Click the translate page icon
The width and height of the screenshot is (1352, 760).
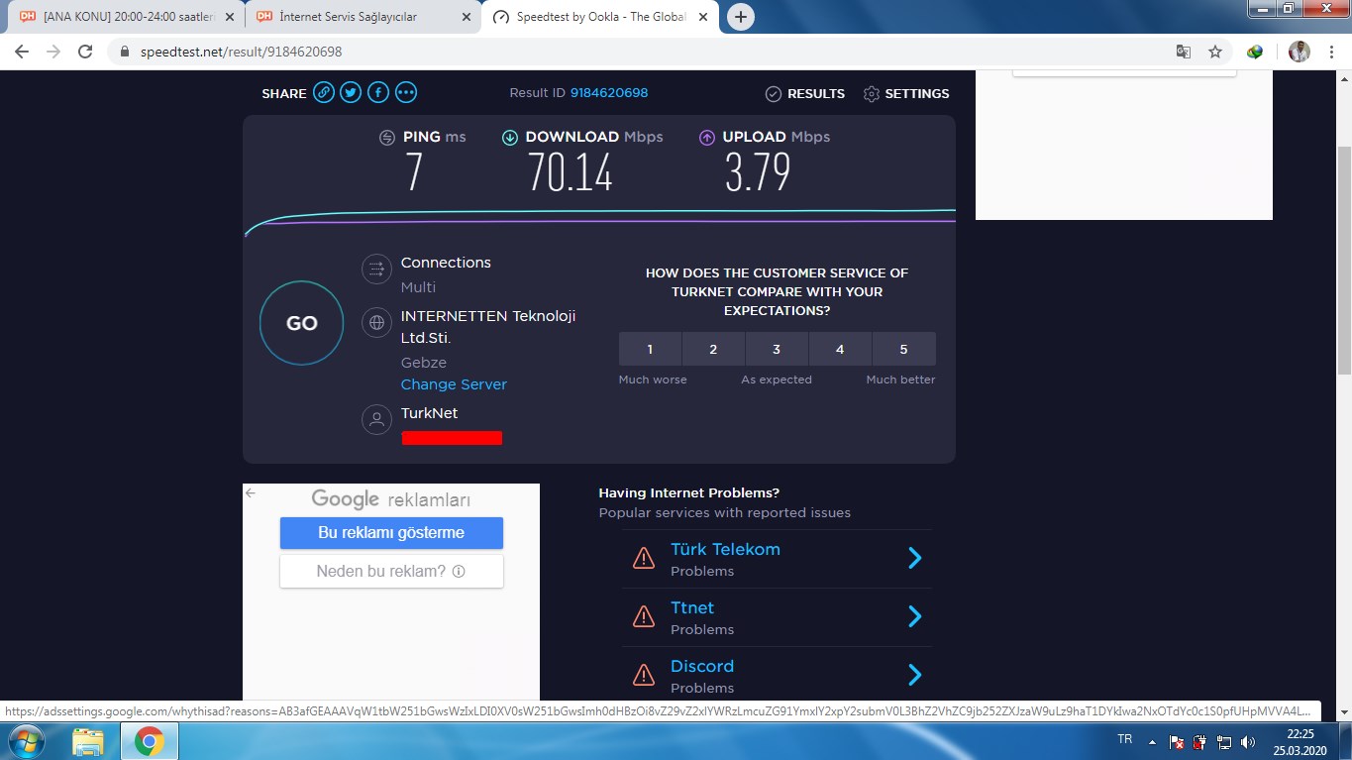tap(1183, 52)
